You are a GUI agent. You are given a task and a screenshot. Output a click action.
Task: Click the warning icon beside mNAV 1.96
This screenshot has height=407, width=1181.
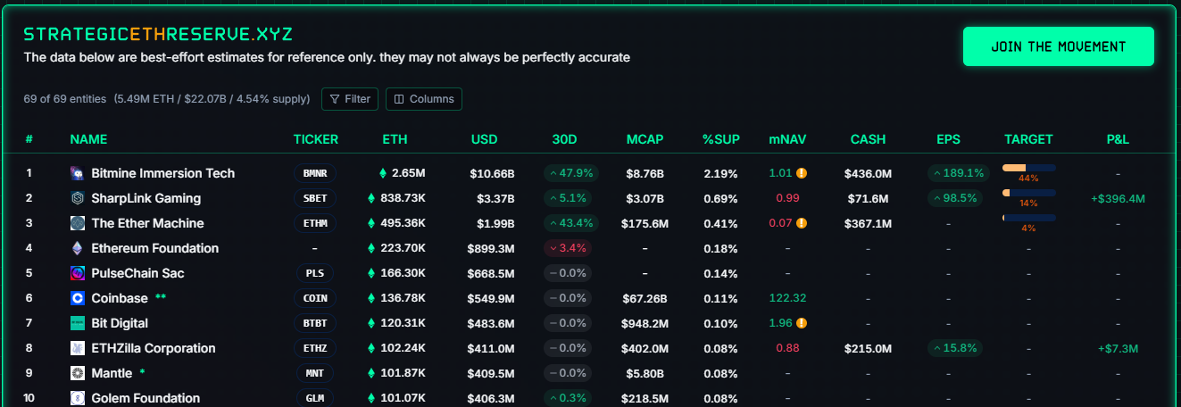tap(802, 323)
